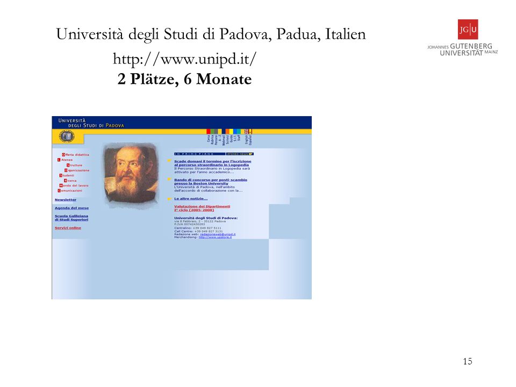Open Valutazione dei Dipartimenti link
The height and width of the screenshot is (387, 516).
[202, 208]
